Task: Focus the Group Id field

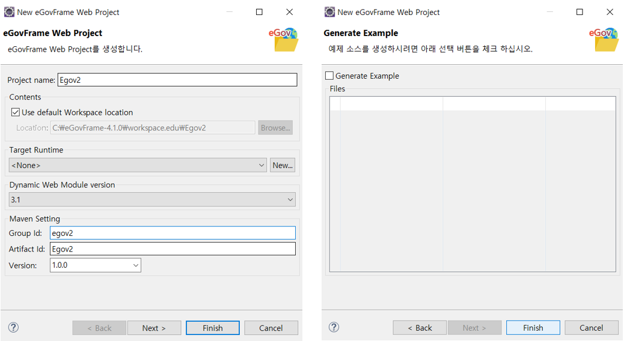Action: pyautogui.click(x=173, y=233)
